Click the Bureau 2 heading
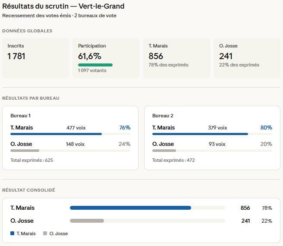 pyautogui.click(x=163, y=116)
